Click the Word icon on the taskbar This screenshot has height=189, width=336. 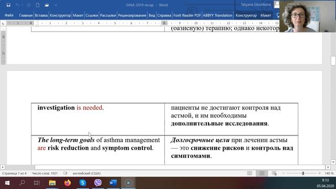click(113, 183)
